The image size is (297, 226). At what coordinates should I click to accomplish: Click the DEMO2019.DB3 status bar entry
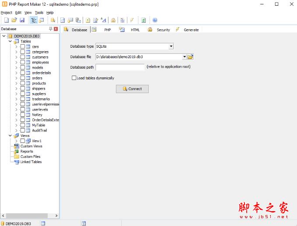[16, 223]
